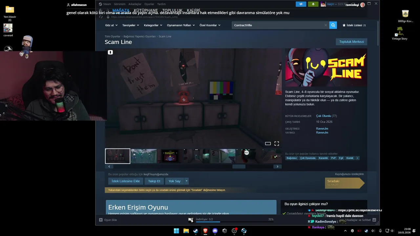
Task: Add a tag with the plus button
Action: tap(357, 158)
